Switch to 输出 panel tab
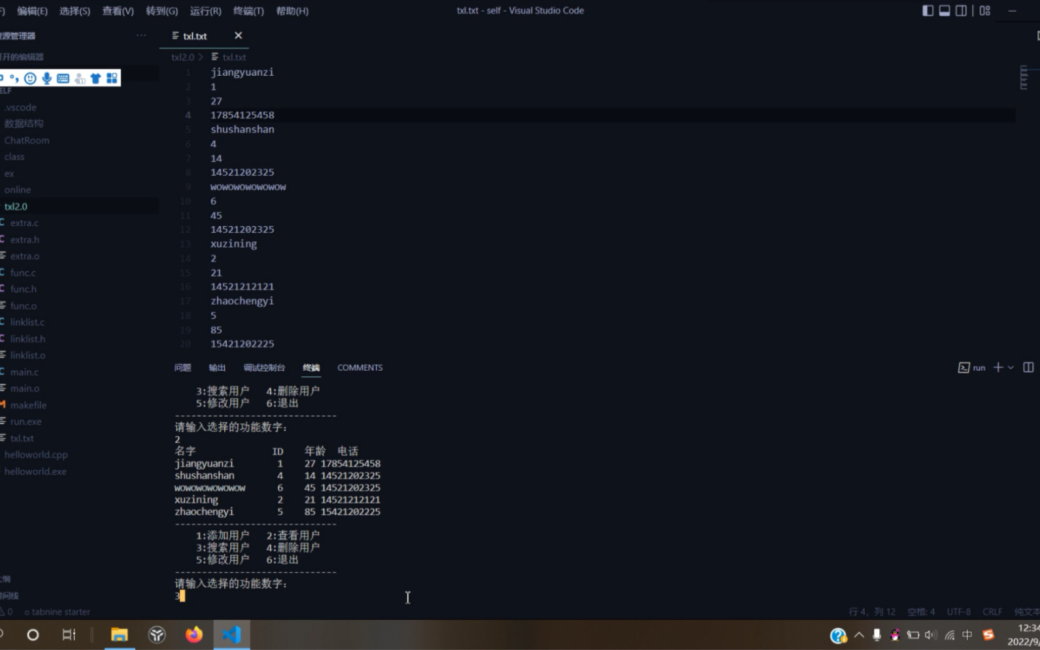Screen dimensions: 1040x650 (217, 368)
